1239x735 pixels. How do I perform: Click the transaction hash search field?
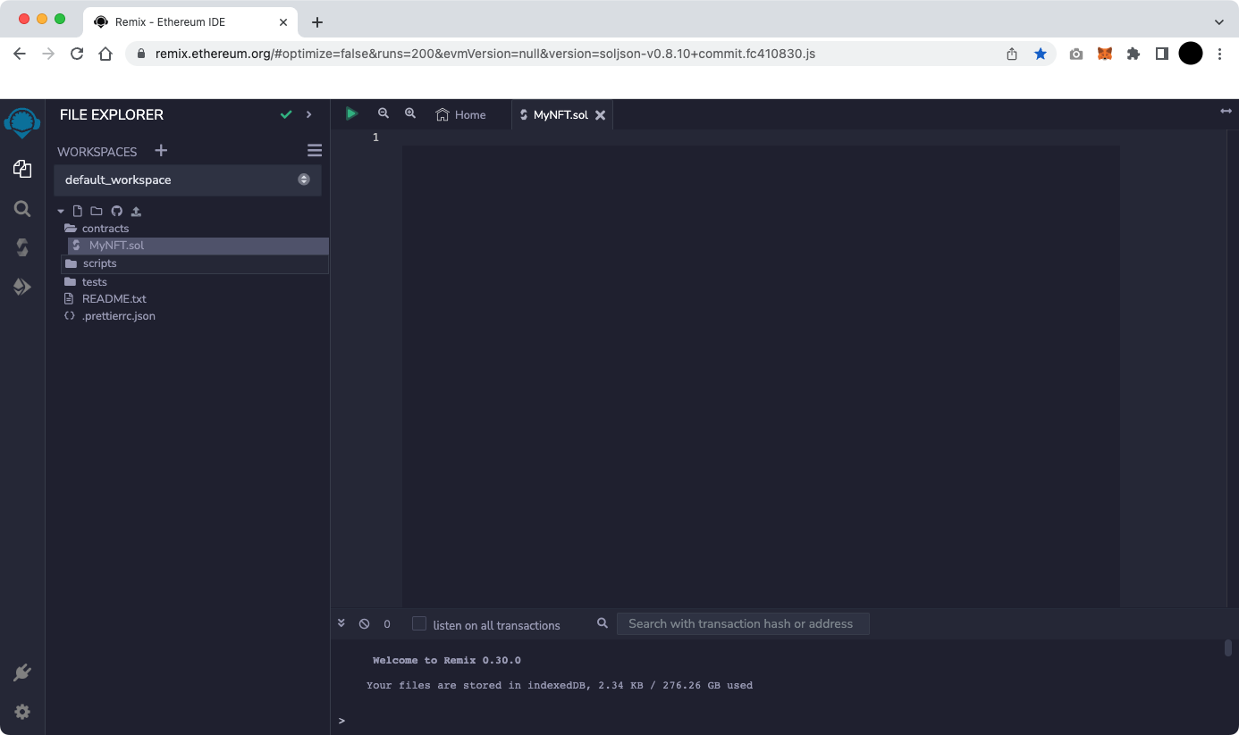(742, 623)
